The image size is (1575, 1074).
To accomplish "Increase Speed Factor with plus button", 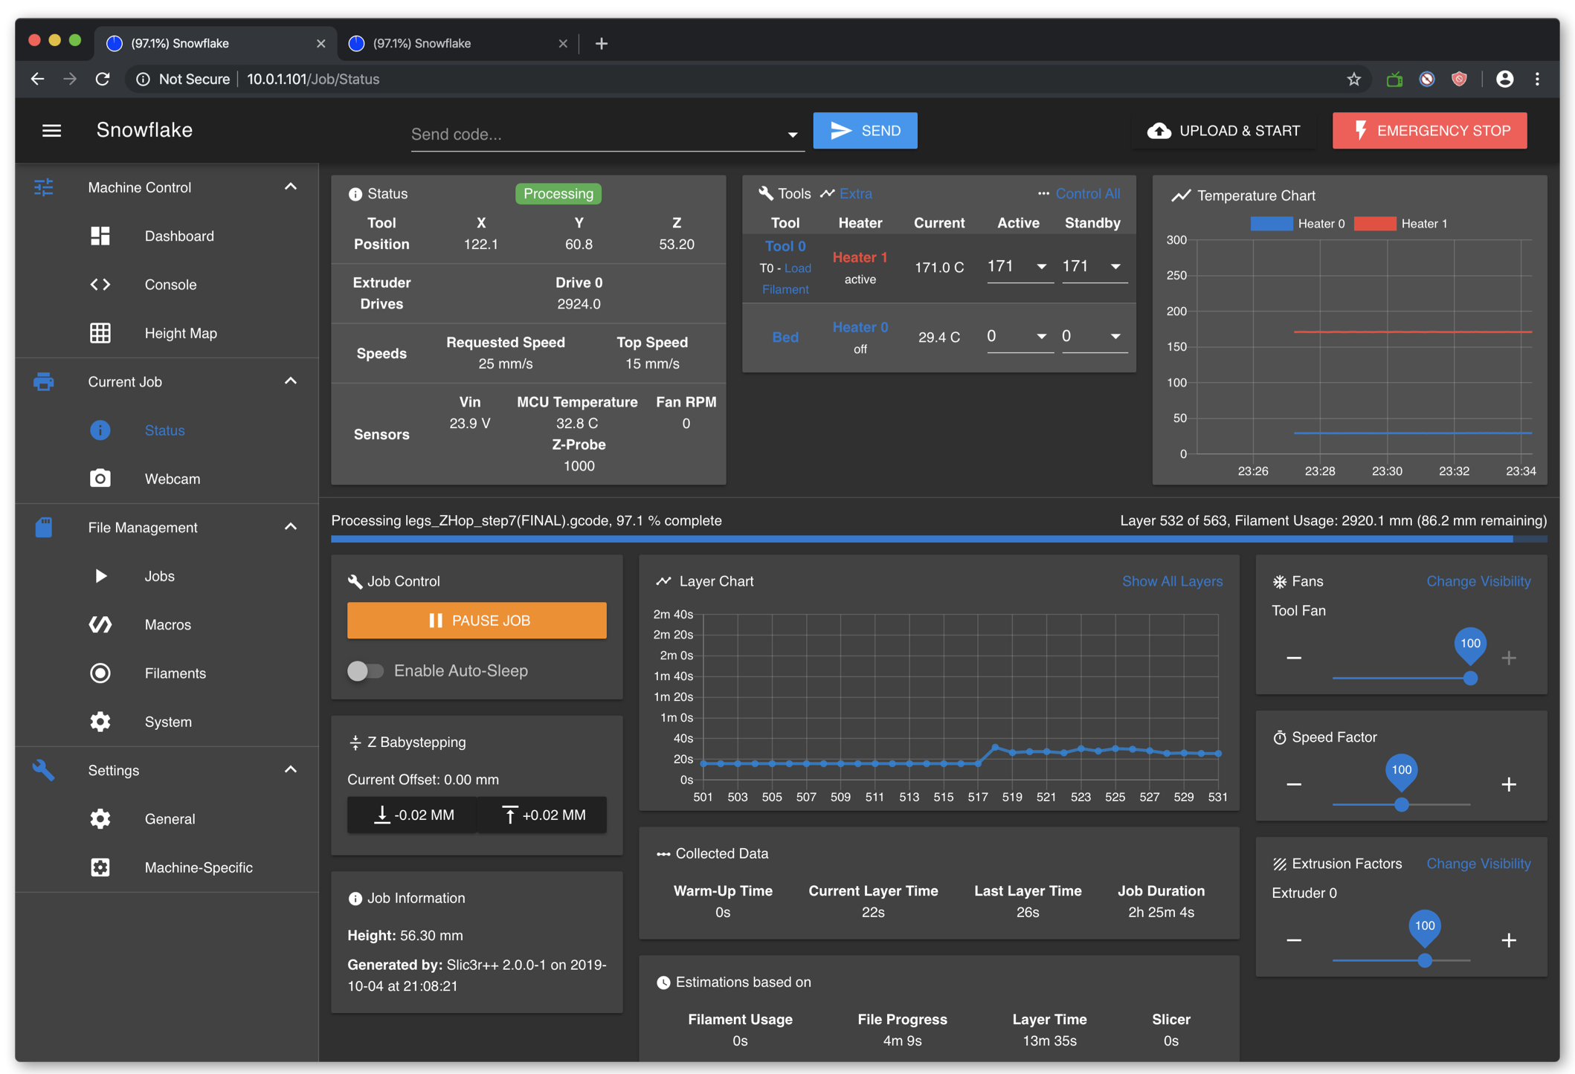I will point(1508,784).
